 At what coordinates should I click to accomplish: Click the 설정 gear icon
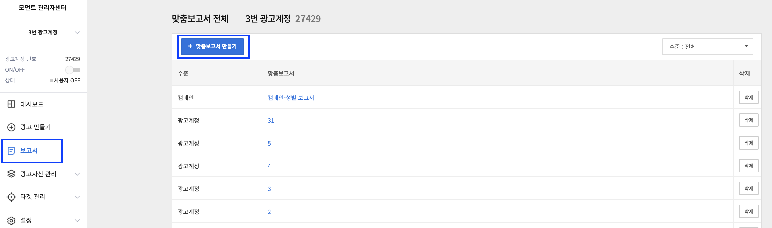(x=11, y=220)
